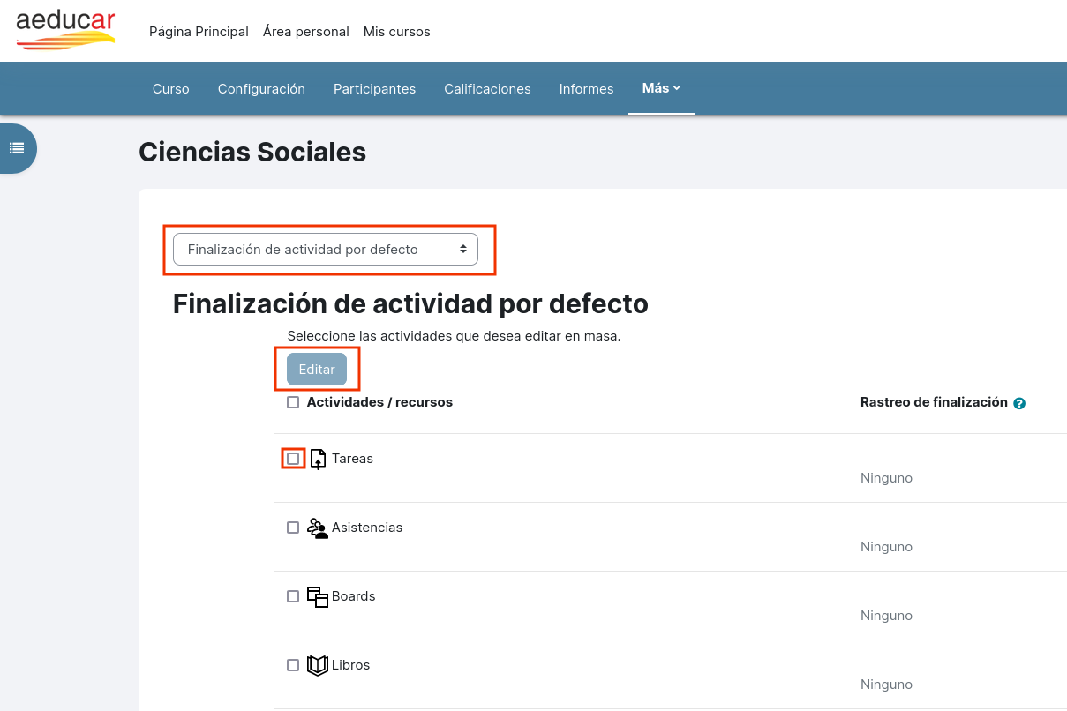The height and width of the screenshot is (711, 1067).
Task: Tick the Asistencias checkbox
Action: [293, 528]
